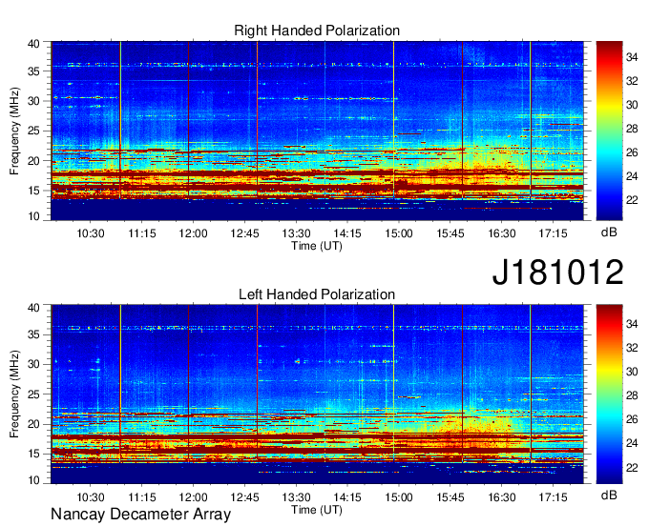The image size is (649, 526).
Task: Click the 26 dB value on bottom colorbar
Action: [632, 419]
